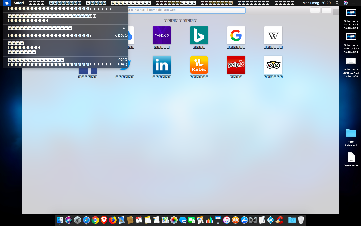Open the Wikipedia favorite tile
361x226 pixels.
[x=273, y=35]
